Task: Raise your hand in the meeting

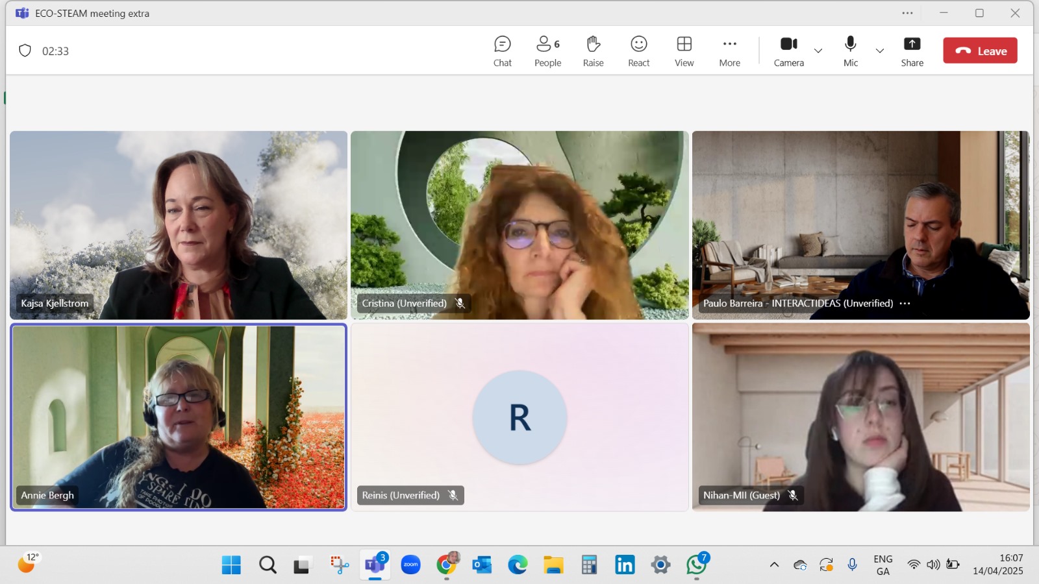Action: [x=593, y=51]
